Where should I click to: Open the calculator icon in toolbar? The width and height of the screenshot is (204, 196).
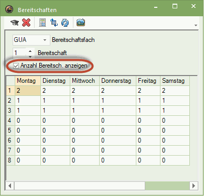tap(42, 23)
